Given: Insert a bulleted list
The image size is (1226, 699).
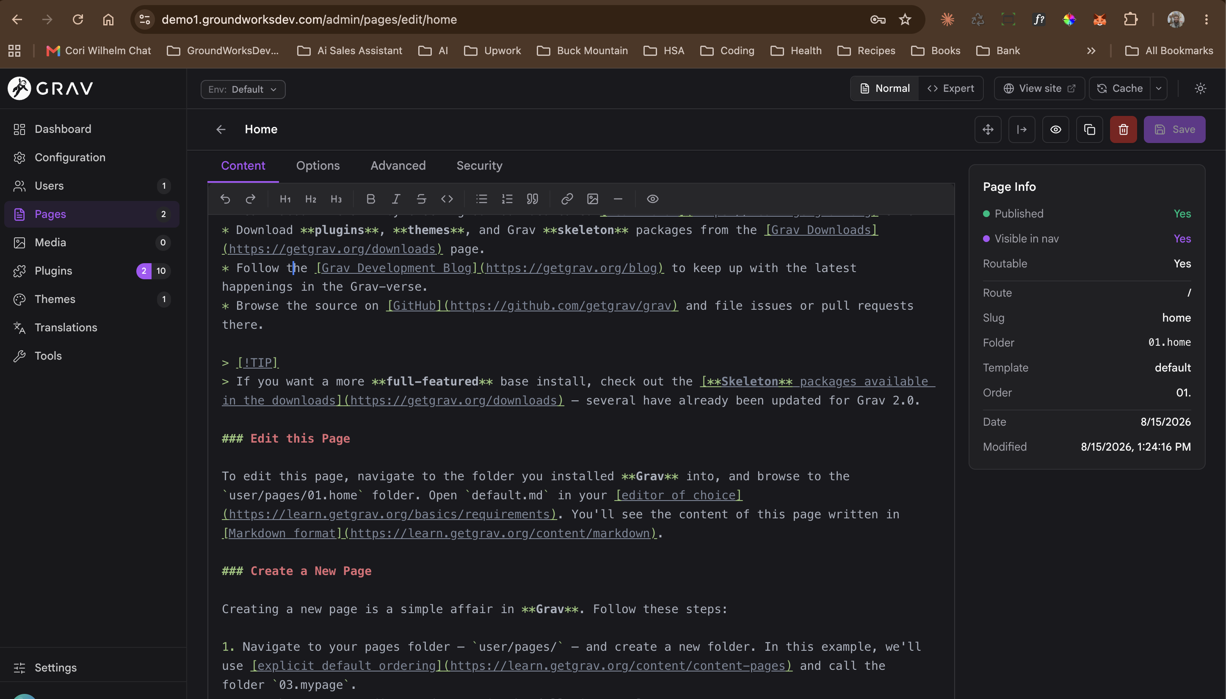Looking at the screenshot, I should (482, 199).
